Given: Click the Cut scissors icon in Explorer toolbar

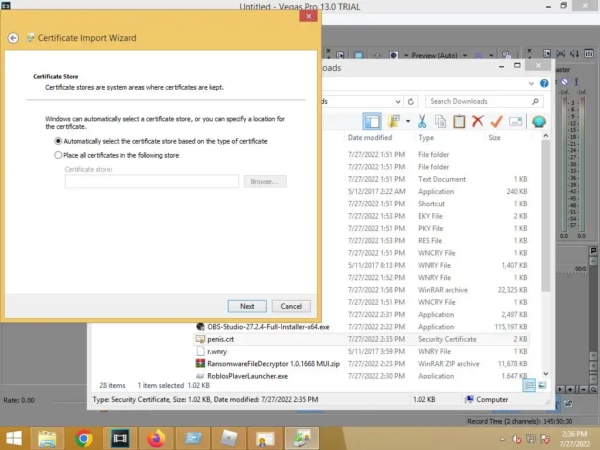Looking at the screenshot, I should click(x=422, y=122).
